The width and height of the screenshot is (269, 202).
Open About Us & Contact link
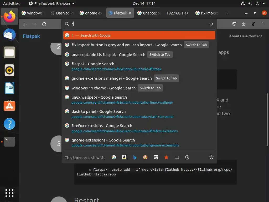245,36
